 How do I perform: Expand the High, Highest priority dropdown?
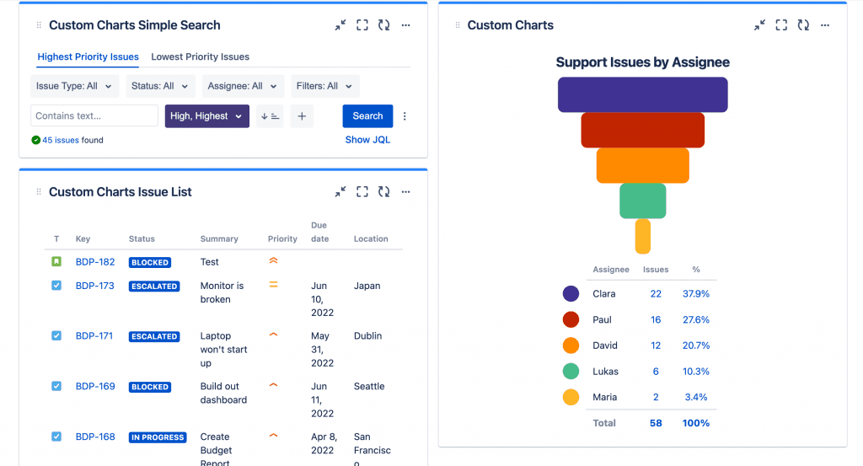pos(206,116)
